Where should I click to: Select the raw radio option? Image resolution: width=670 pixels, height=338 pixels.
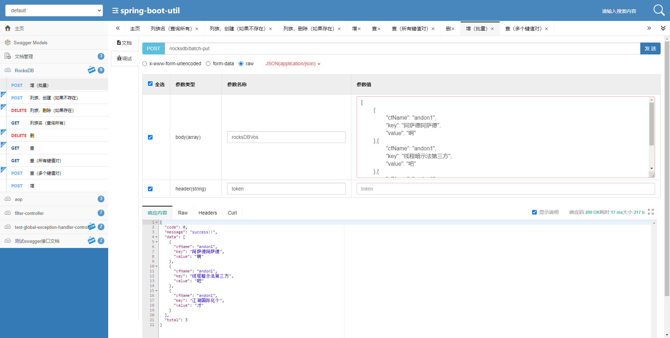[241, 63]
